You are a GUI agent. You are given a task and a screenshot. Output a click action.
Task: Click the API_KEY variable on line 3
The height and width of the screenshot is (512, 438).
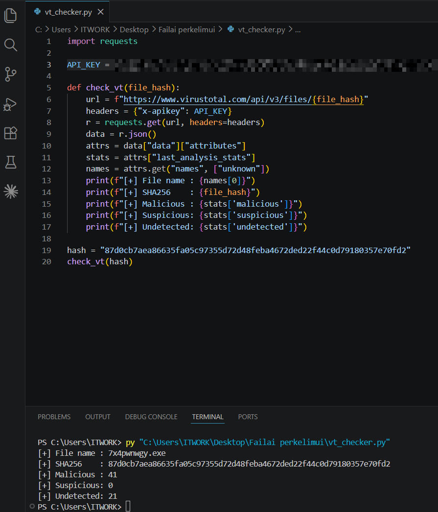point(84,64)
